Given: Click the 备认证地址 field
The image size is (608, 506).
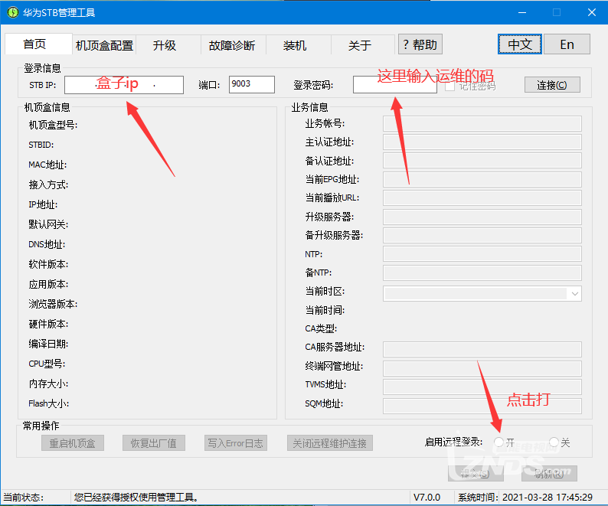Looking at the screenshot, I should (482, 161).
